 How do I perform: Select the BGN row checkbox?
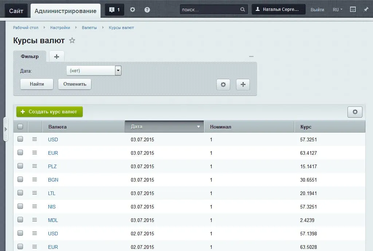tap(20, 179)
